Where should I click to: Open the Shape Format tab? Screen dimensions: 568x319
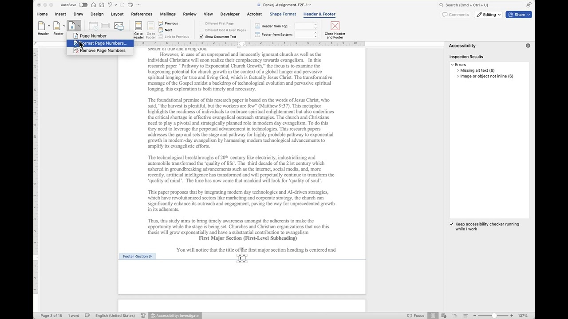pyautogui.click(x=283, y=14)
